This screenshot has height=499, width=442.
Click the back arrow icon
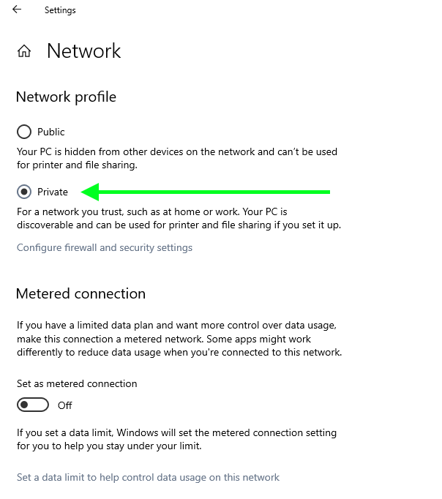17,10
